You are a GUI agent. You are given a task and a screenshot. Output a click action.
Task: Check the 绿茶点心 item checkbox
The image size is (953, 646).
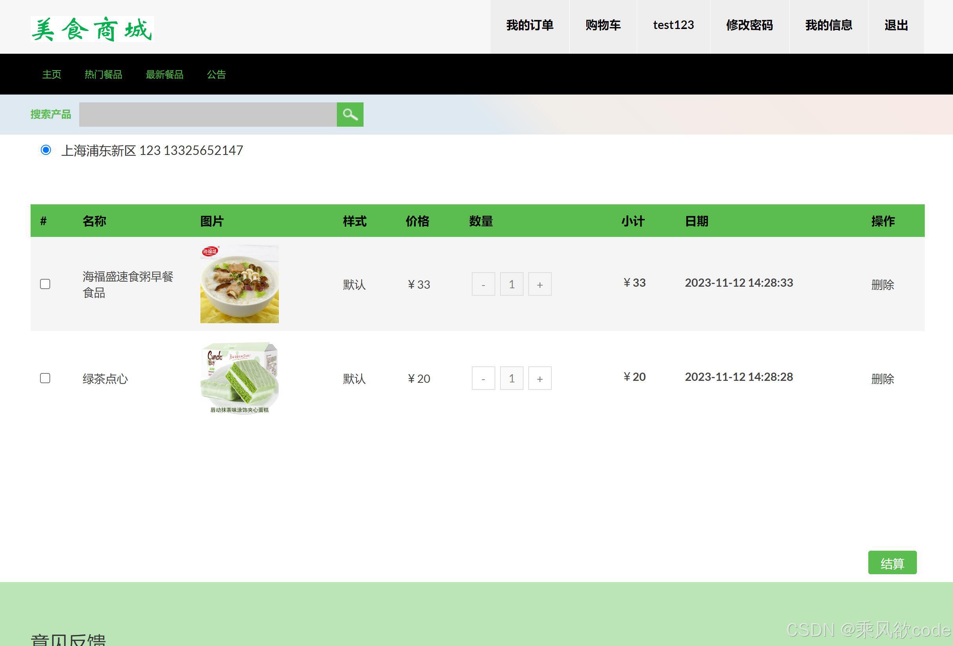coord(45,378)
